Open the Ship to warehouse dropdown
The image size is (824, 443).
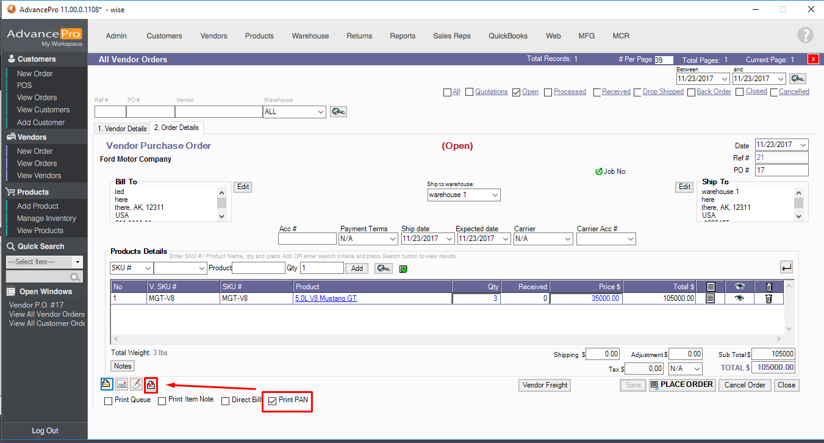[464, 195]
